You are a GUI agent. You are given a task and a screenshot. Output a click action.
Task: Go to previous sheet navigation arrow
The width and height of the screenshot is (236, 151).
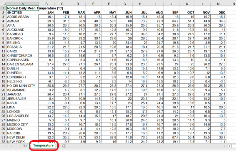6,146
